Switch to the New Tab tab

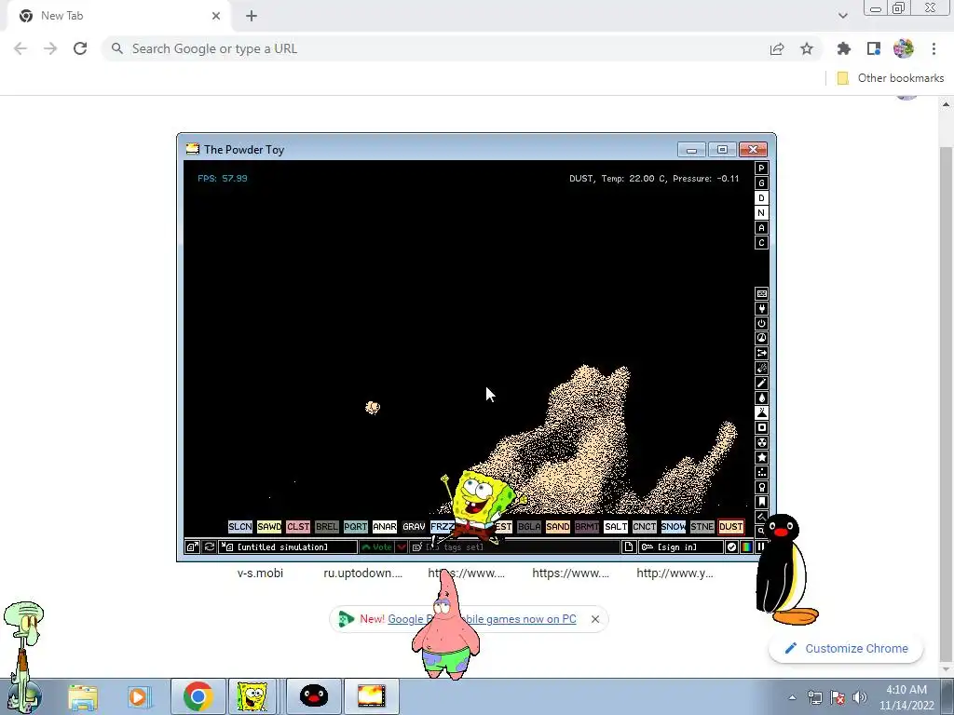tap(118, 16)
